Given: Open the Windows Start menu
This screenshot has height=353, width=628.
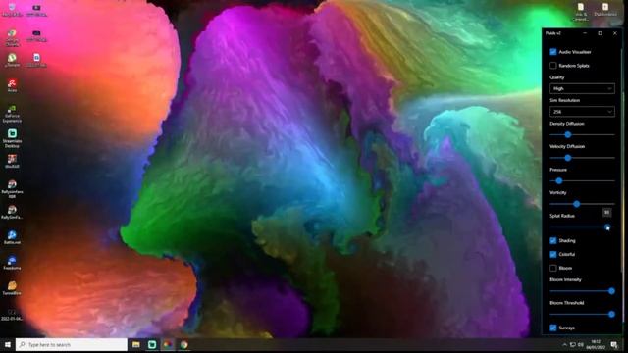Looking at the screenshot, I should click(x=8, y=344).
